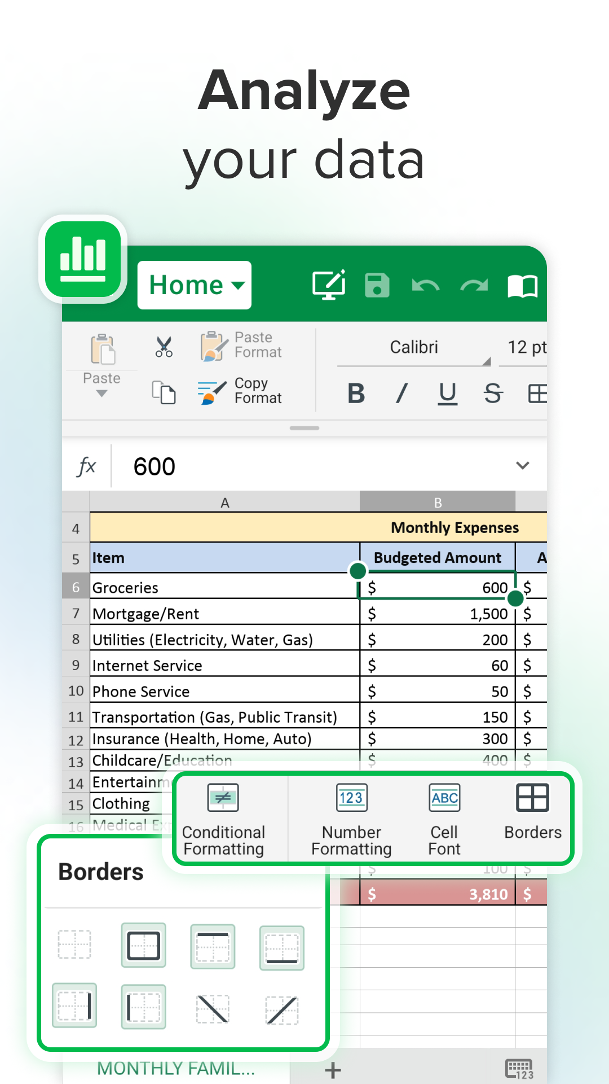Undo the last action
Viewport: 609px width, 1084px height.
425,286
